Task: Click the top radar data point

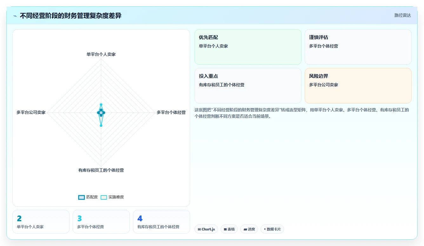Action: coord(101,104)
